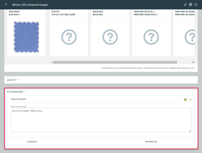This screenshot has height=153, width=202.
Task: Click the B78798 placeholder question mark image
Action: [x=69, y=37]
